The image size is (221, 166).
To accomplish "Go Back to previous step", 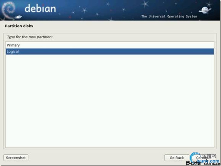I will [x=177, y=158].
